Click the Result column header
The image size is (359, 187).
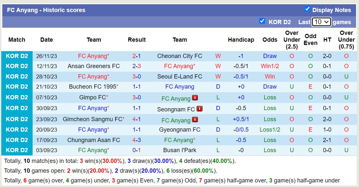click(x=137, y=40)
